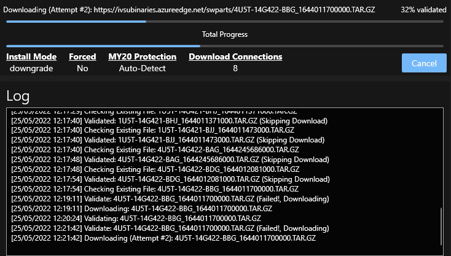Select the Validated 4U5T-14G422-BAG log line
This screenshot has height=256, width=451.
(x=170, y=160)
